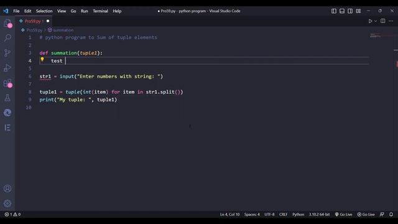
Task: Select the Pro59.py editor tab
Action: pyautogui.click(x=34, y=21)
